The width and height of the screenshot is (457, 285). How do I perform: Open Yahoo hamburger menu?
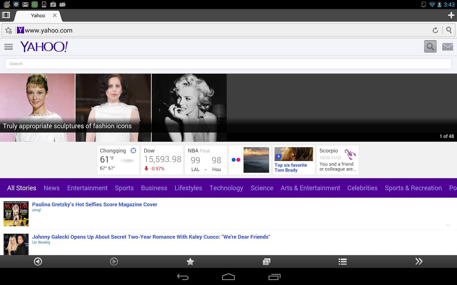pos(9,47)
